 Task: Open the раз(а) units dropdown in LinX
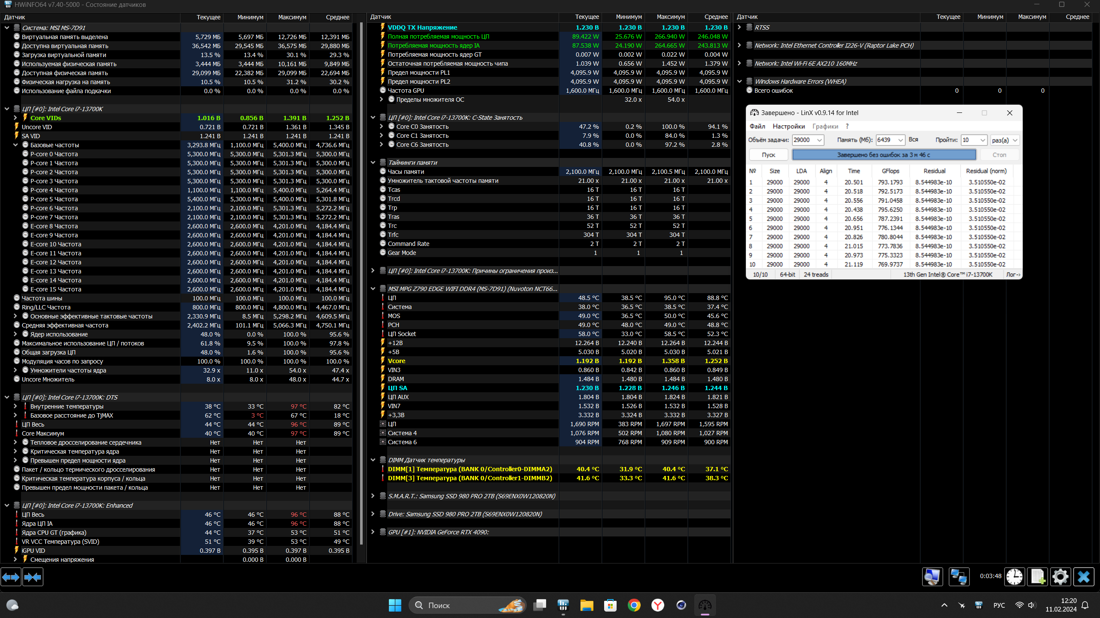click(1015, 140)
